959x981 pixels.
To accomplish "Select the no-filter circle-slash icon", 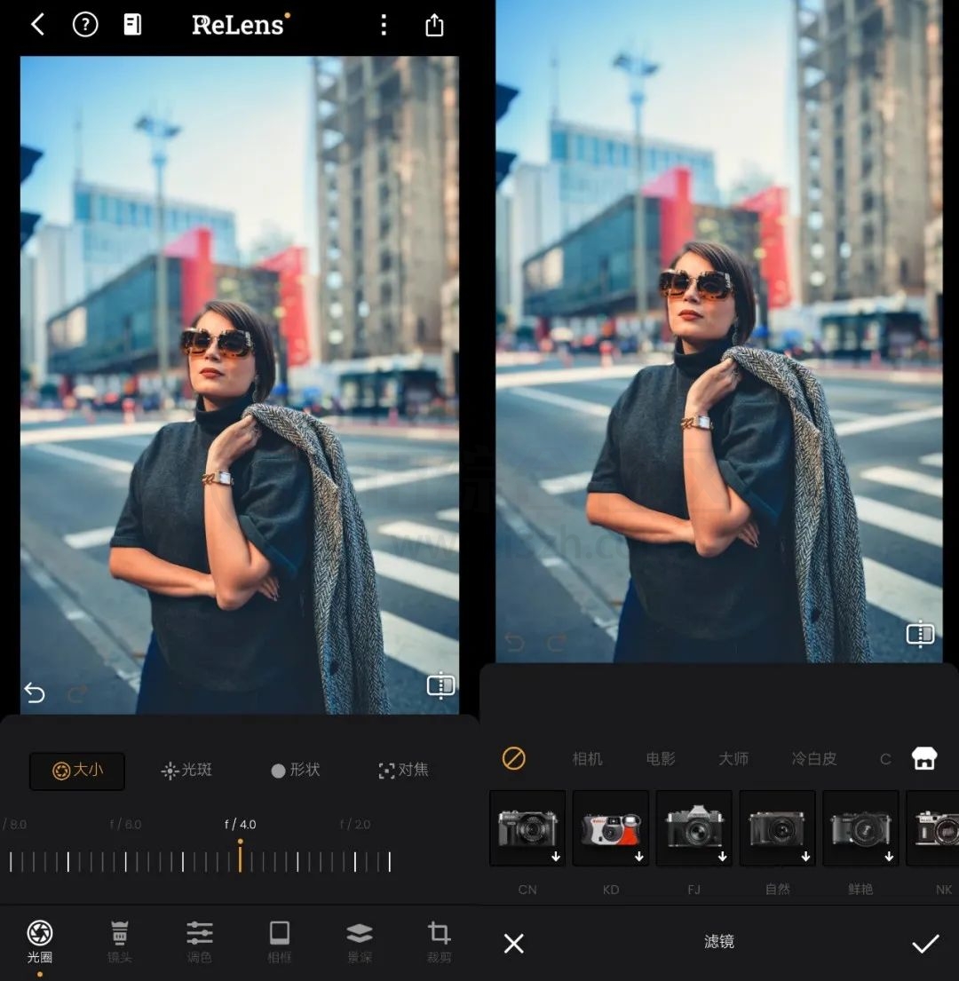I will point(513,758).
